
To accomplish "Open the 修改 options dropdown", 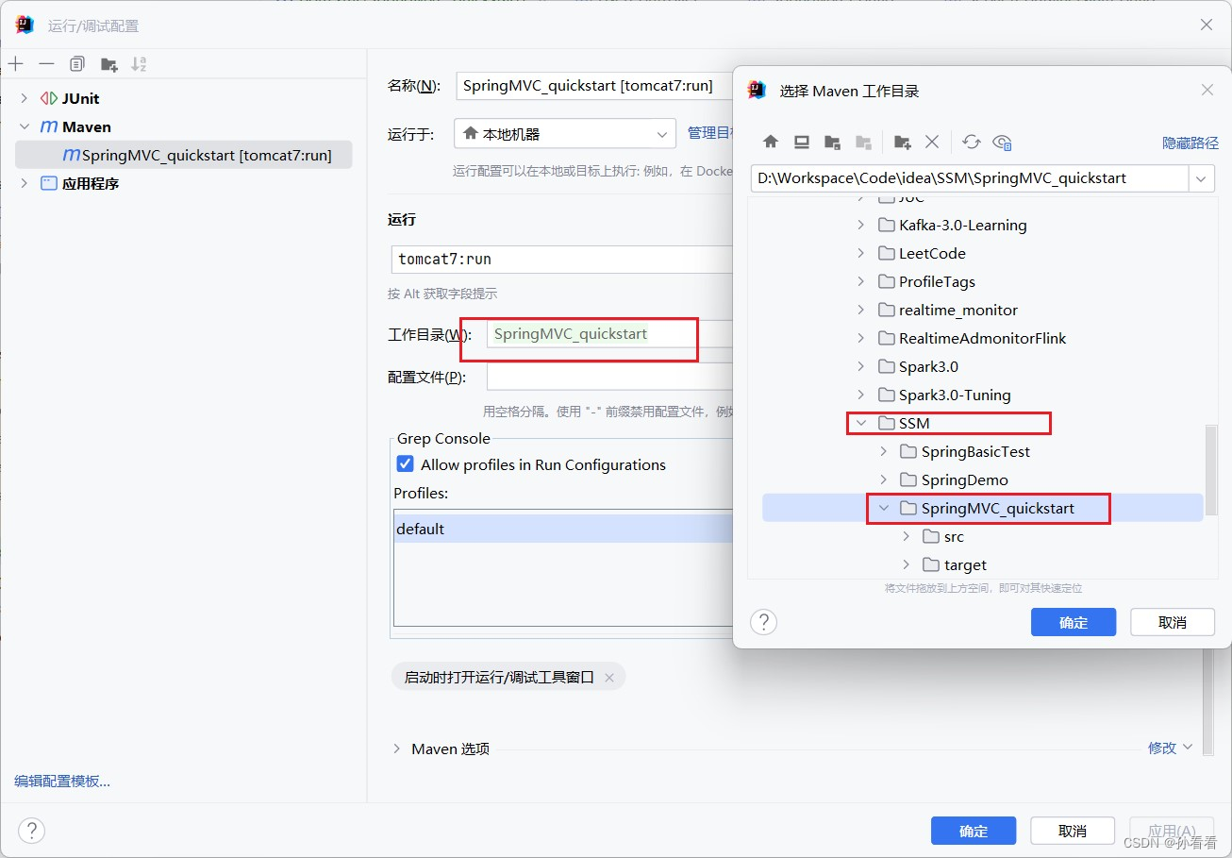I will (x=1170, y=748).
